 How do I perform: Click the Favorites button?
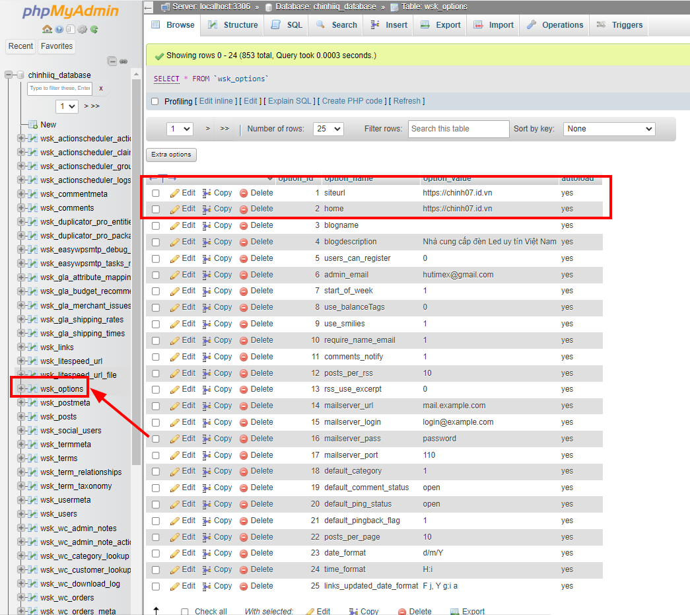57,46
